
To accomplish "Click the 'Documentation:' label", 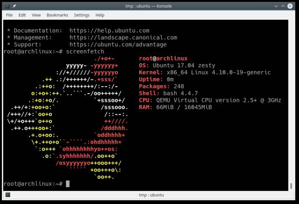I will [x=38, y=30].
